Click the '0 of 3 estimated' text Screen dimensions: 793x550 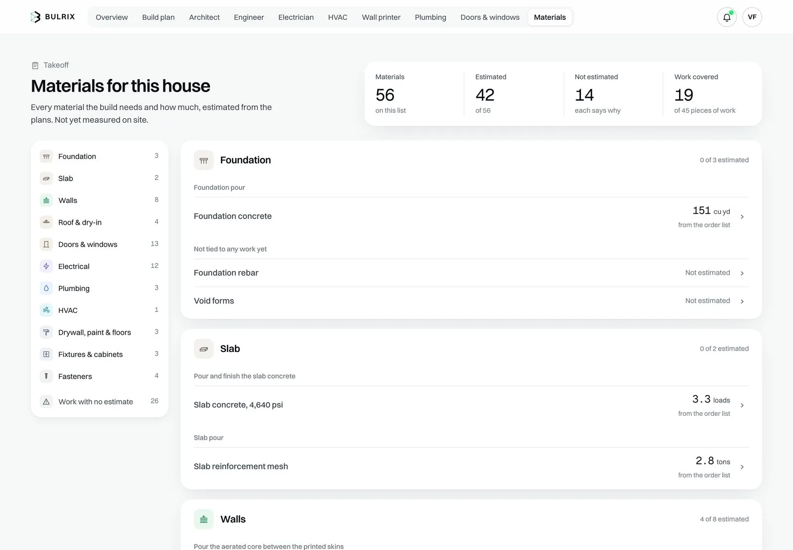[x=724, y=160]
